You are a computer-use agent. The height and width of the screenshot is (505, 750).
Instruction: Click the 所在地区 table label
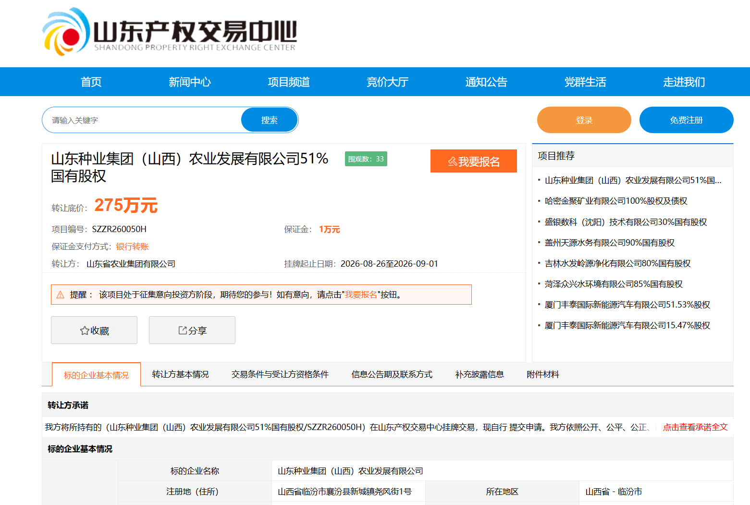click(x=502, y=492)
